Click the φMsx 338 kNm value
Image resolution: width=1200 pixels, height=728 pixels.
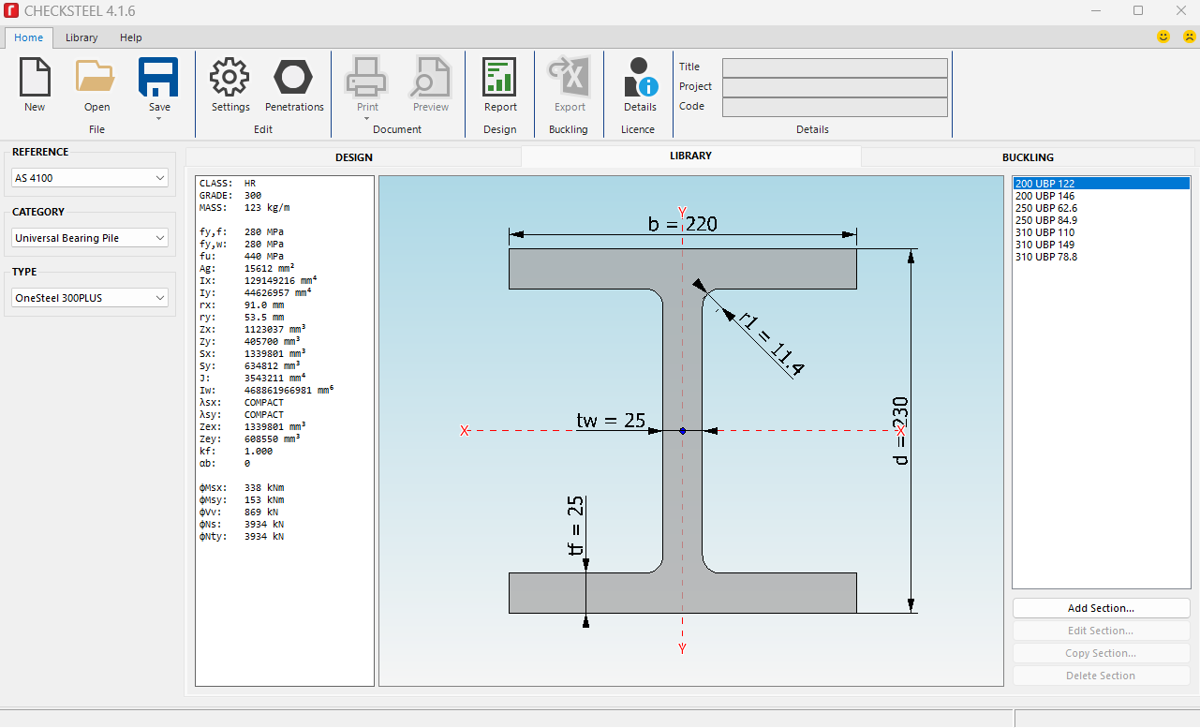264,488
